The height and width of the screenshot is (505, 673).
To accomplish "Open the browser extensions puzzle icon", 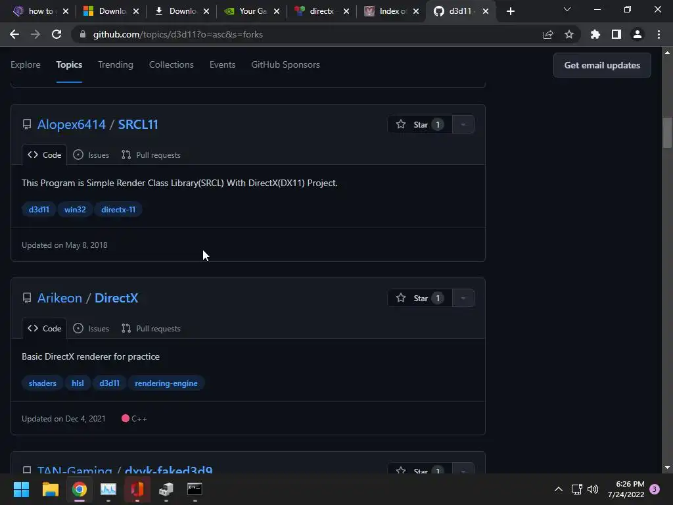I will [x=595, y=34].
